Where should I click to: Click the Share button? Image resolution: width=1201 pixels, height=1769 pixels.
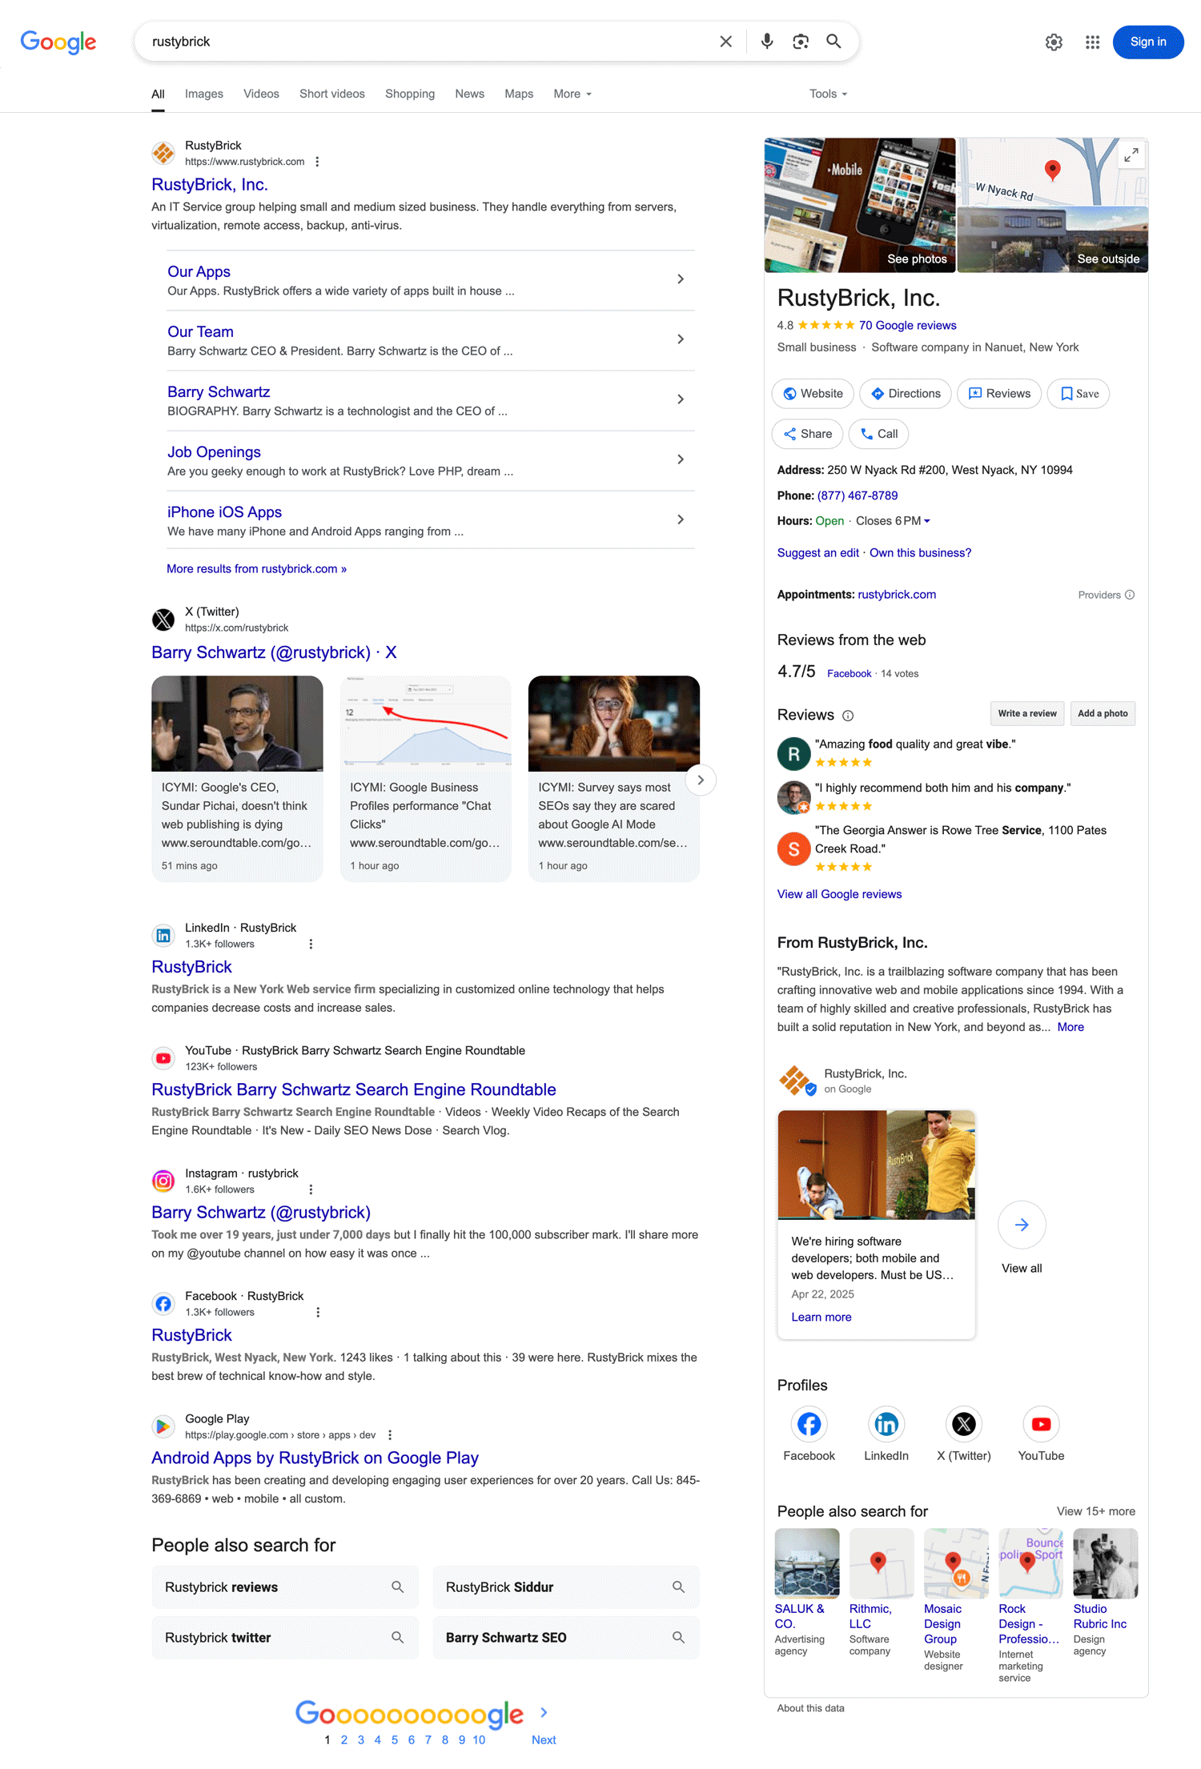(x=807, y=434)
